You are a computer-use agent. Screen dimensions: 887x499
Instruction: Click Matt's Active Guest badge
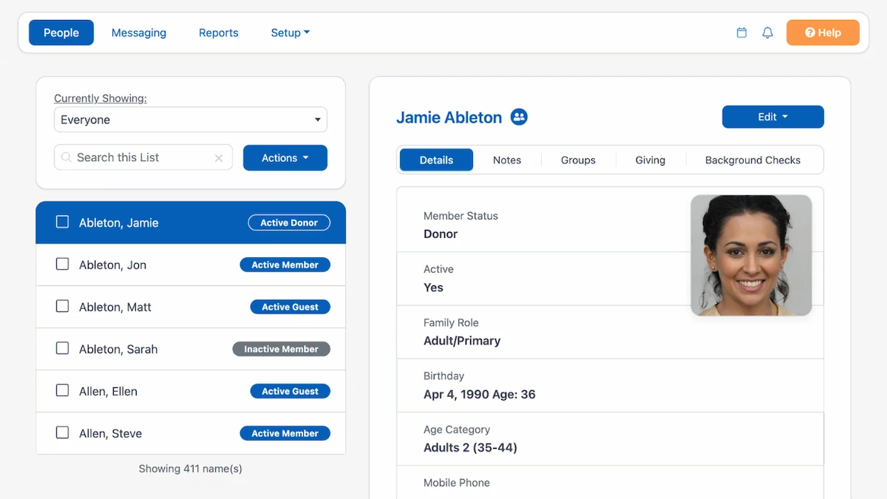290,307
